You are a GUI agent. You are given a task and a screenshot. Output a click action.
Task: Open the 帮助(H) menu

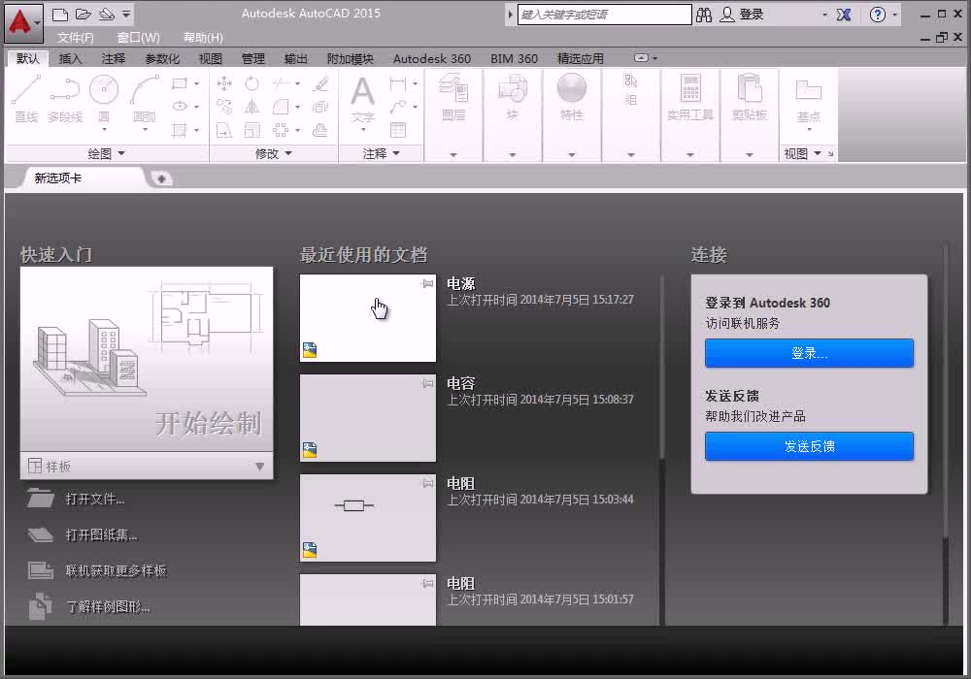click(x=203, y=38)
